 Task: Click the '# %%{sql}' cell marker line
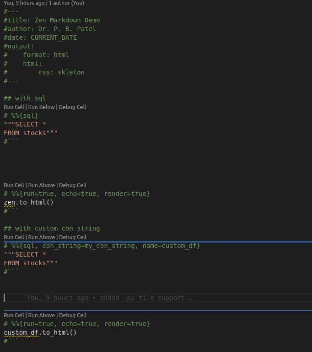point(21,116)
